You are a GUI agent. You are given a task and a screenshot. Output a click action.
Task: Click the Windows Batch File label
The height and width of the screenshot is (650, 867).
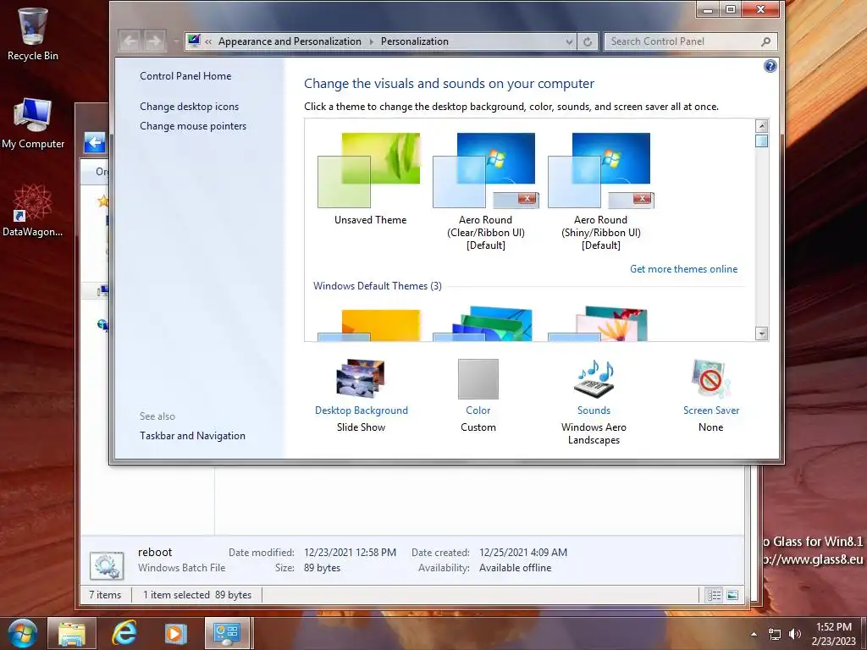[181, 568]
